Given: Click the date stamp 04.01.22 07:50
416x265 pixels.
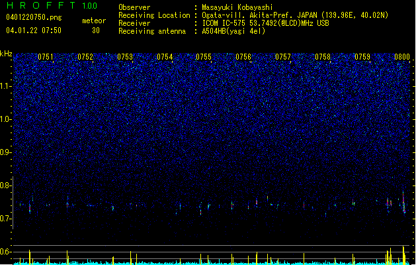Looking at the screenshot, I should (34, 30).
